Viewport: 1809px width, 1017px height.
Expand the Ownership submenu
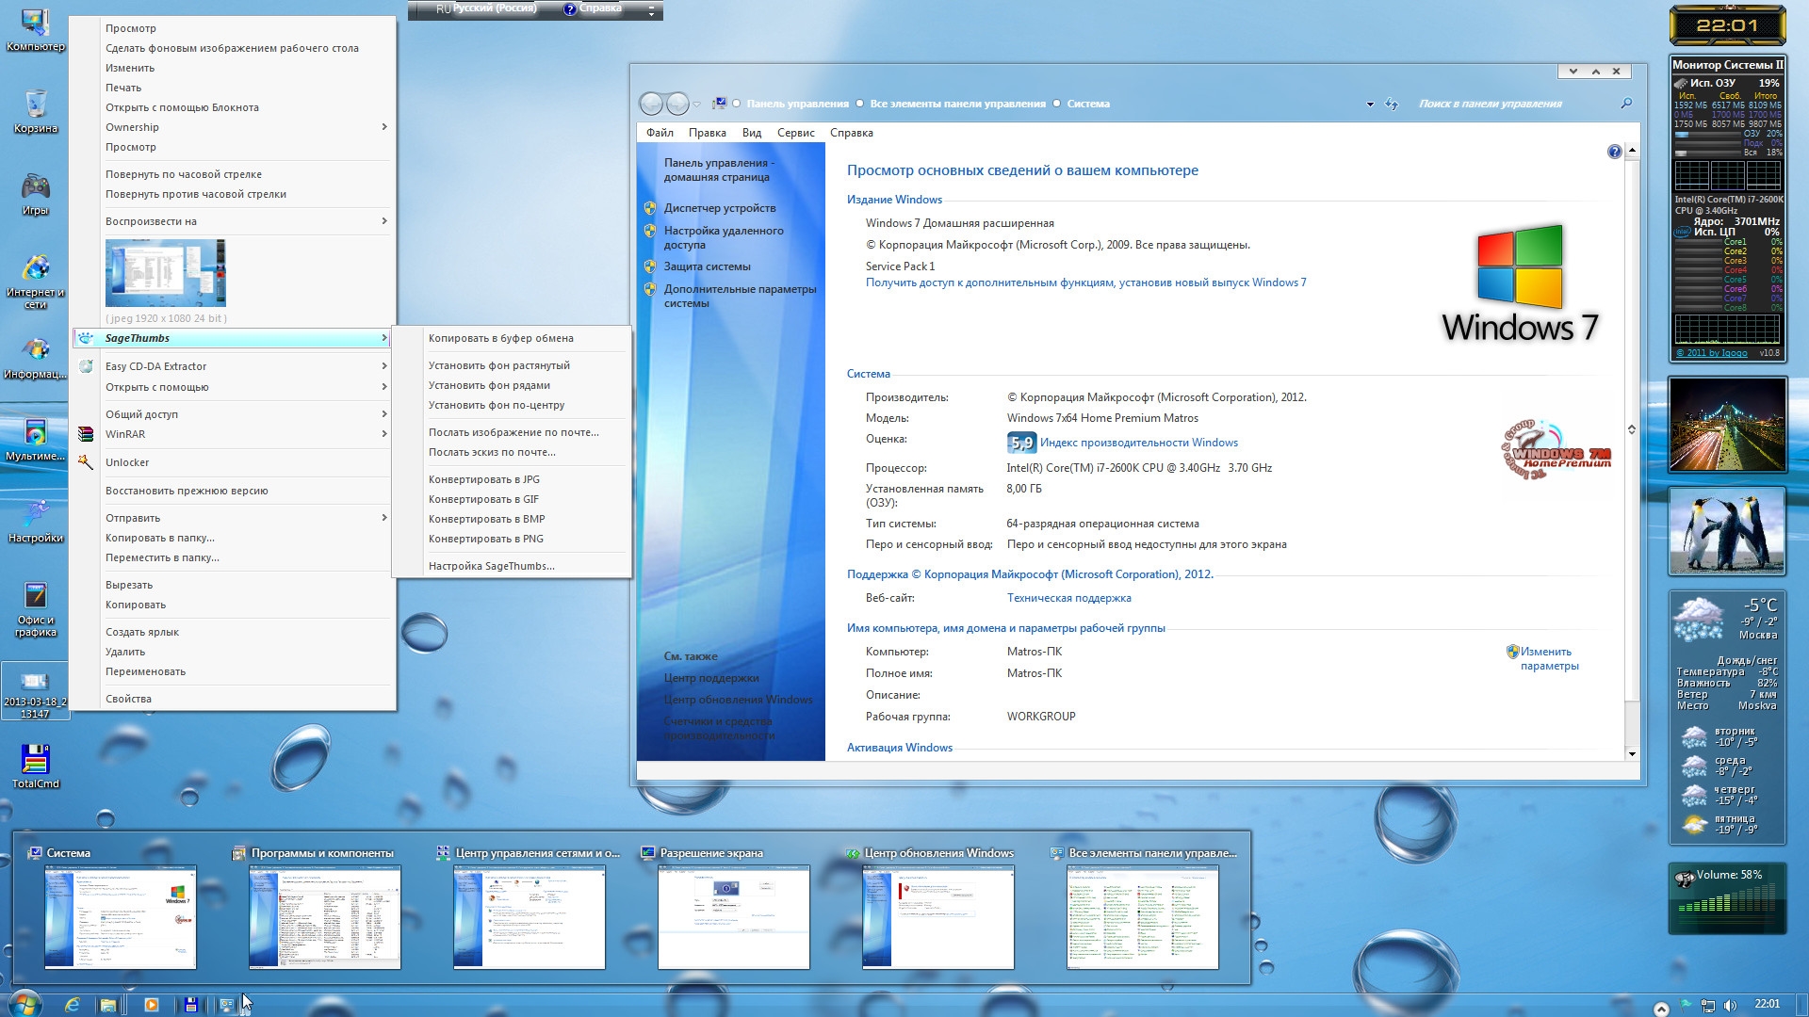tap(234, 127)
